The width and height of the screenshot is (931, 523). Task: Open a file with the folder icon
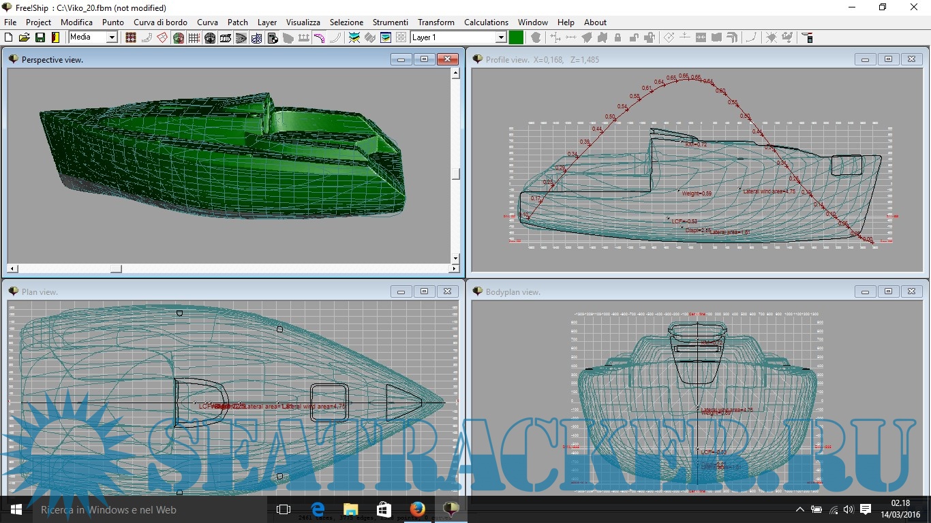[25, 37]
